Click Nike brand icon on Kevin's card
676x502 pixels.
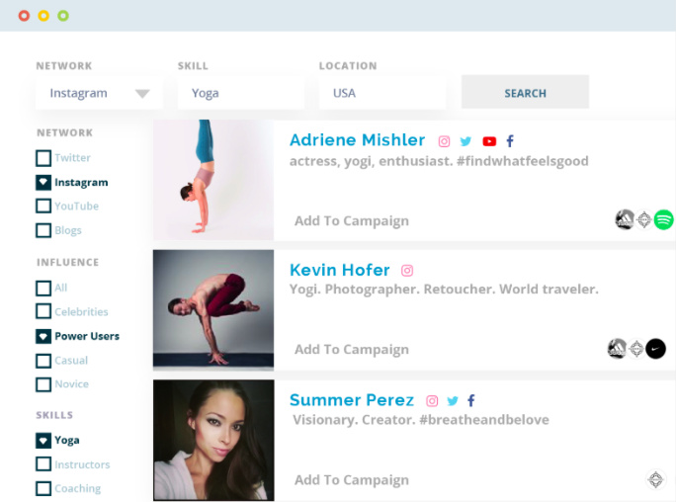point(655,348)
